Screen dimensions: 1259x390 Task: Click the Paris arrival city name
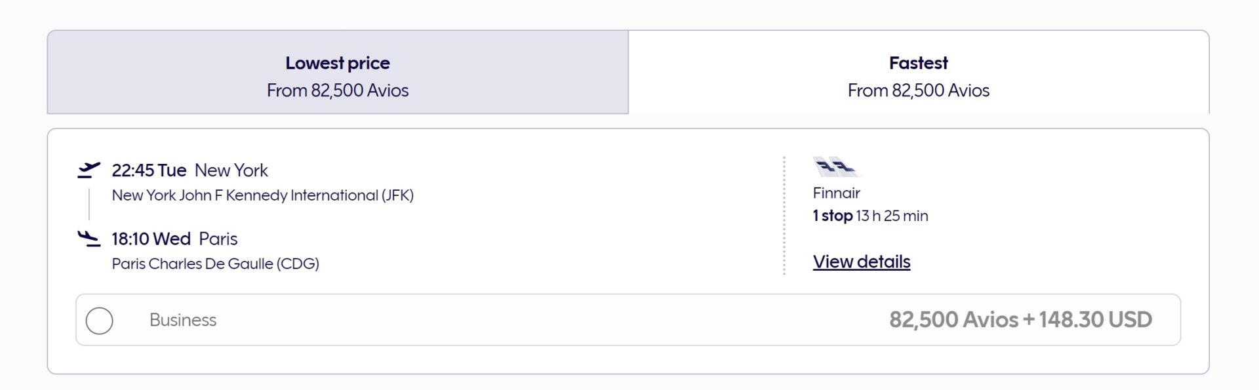[218, 239]
